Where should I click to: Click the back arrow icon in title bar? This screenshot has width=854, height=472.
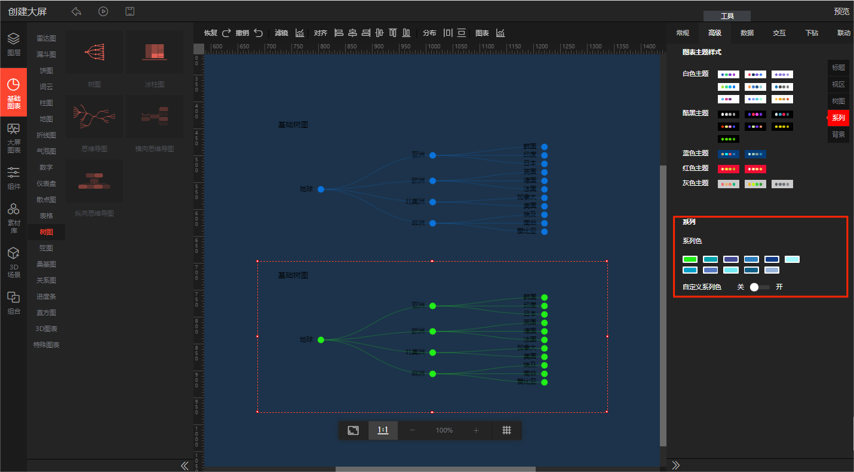pyautogui.click(x=76, y=11)
